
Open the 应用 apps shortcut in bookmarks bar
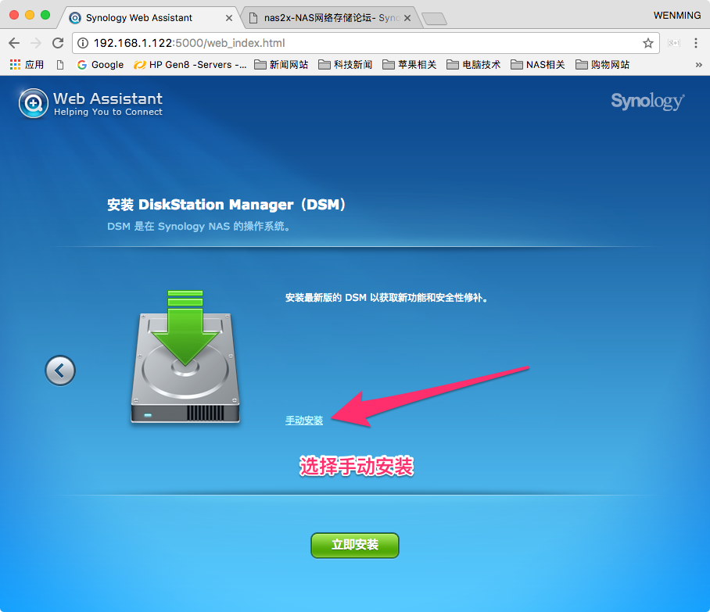[27, 65]
